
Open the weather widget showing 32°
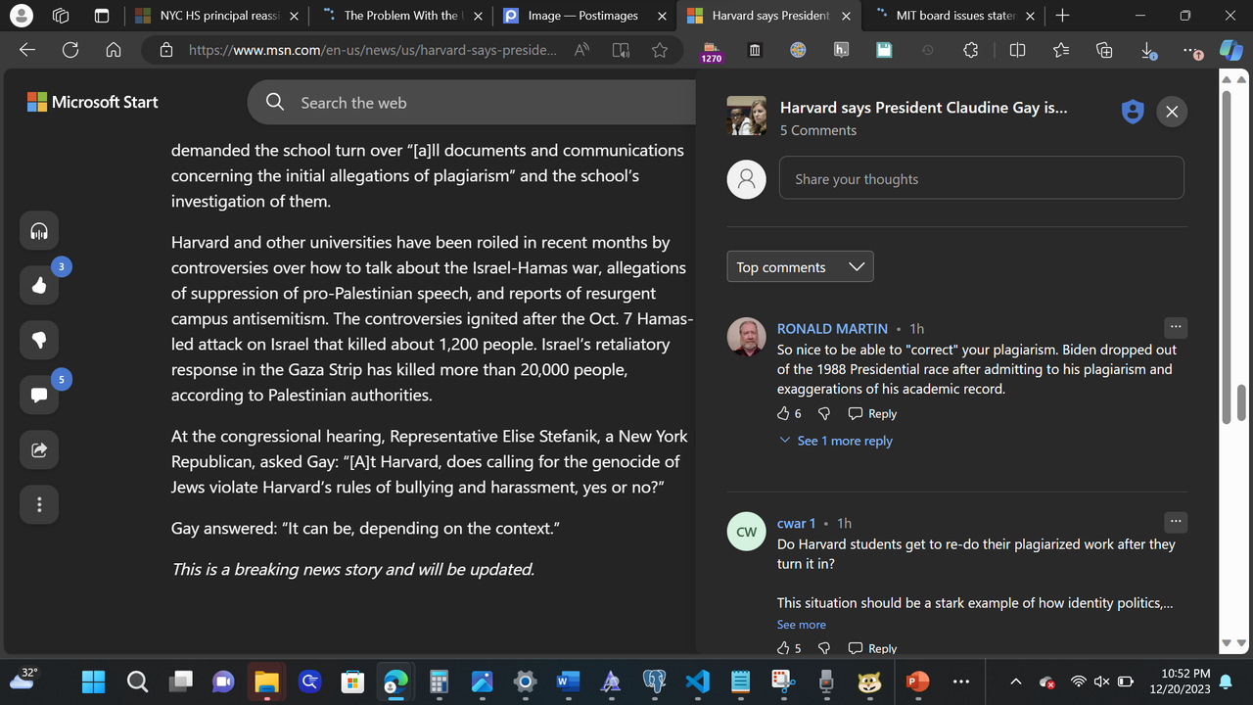23,678
